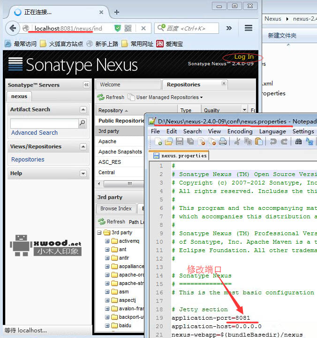Switch to the Welcome tab

128,84
